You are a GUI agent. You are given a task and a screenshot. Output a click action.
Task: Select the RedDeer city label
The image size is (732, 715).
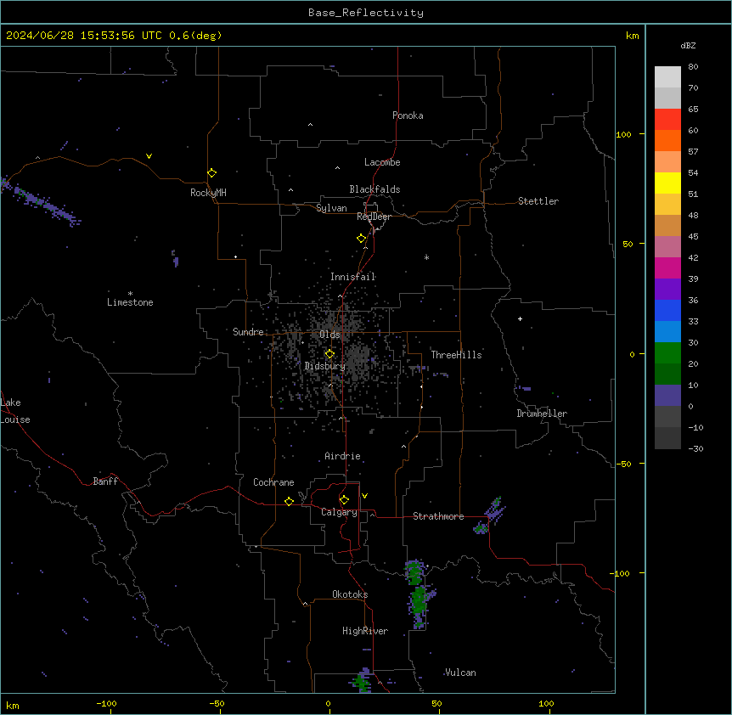coord(374,217)
